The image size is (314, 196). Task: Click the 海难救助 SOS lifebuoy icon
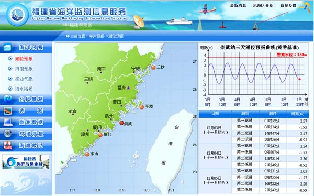tap(8, 146)
